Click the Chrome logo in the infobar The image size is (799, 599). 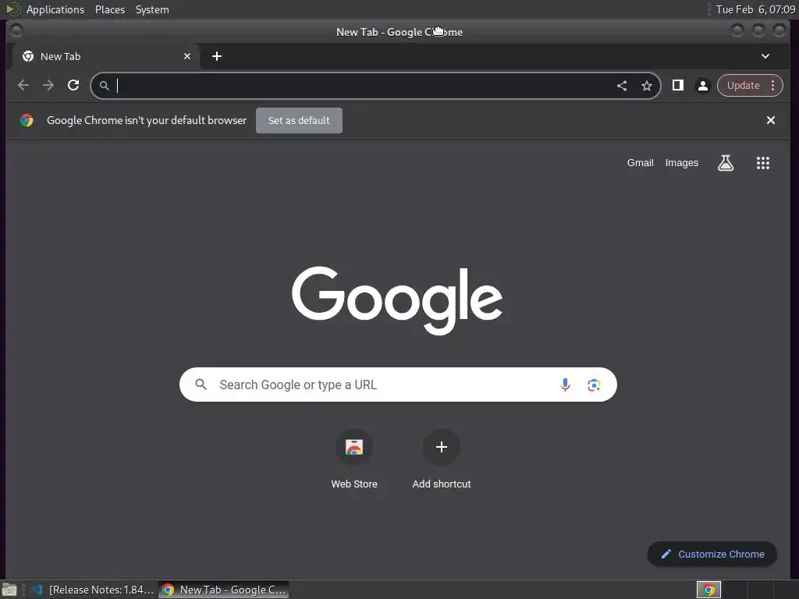click(x=27, y=120)
